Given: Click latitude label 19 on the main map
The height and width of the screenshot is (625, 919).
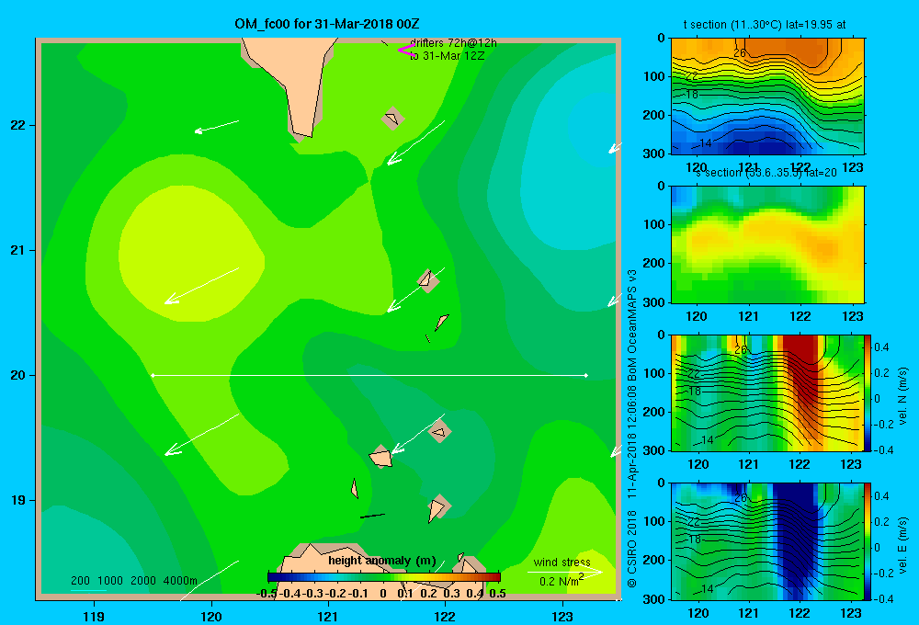Looking at the screenshot, I should [18, 500].
